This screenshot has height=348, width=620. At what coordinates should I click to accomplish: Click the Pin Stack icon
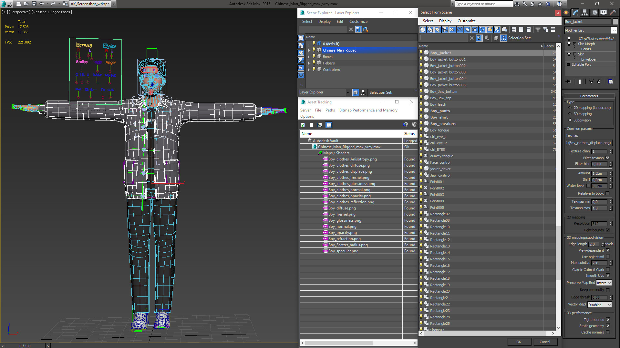569,82
